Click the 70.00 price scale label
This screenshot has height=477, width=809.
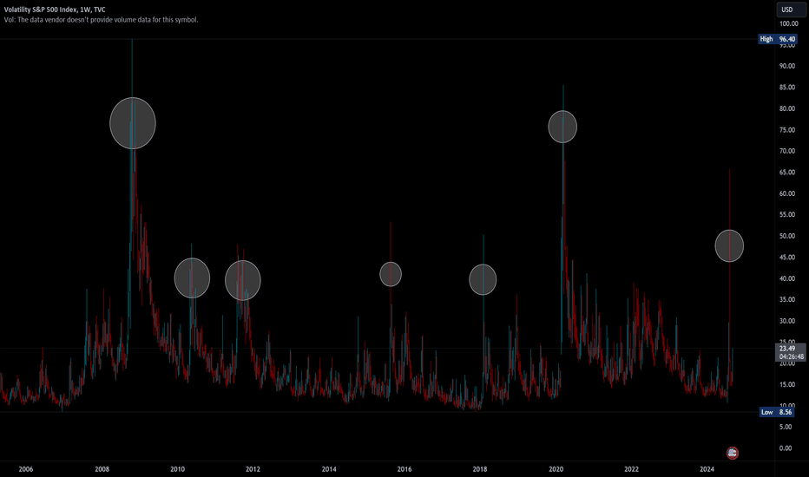click(x=787, y=151)
